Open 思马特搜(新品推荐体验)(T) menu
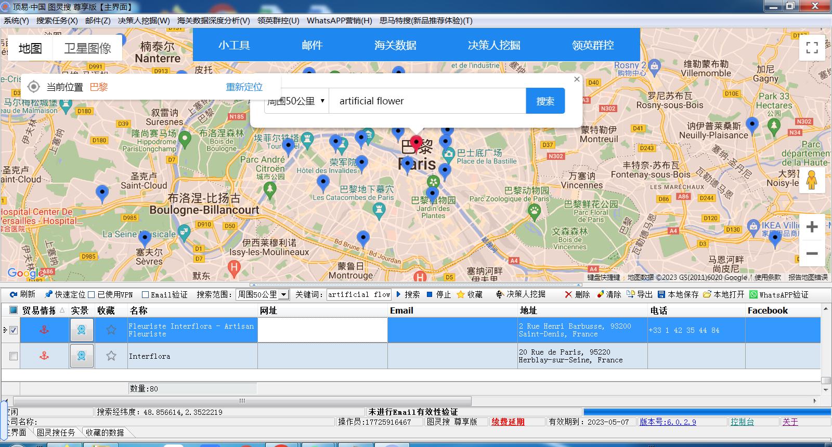The image size is (832, 447). click(x=426, y=20)
